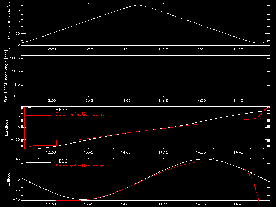This screenshot has width=276, height=207.
Task: Click 13:45 under the Latitude plot
Action: (88, 204)
